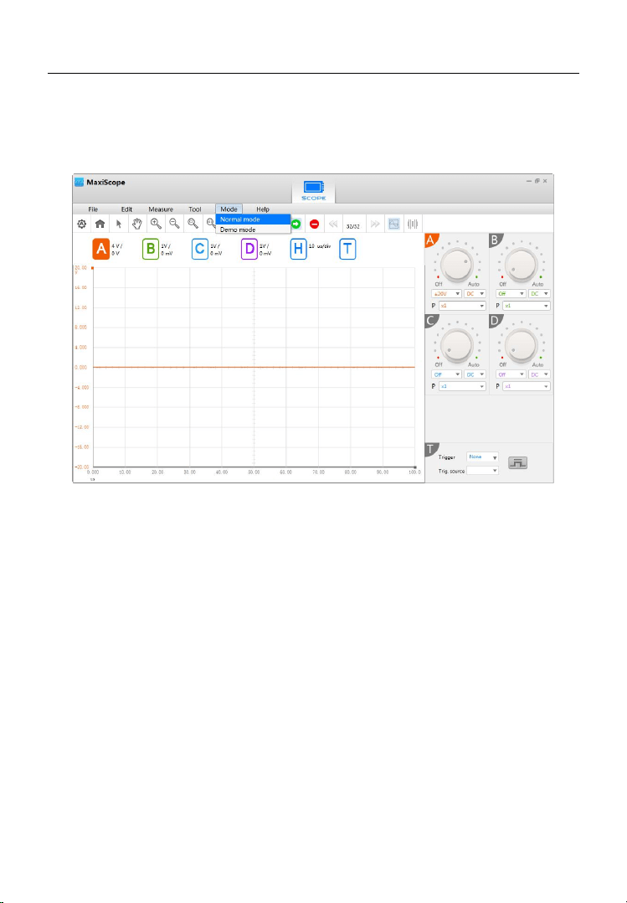Viewport: 627px width, 903px height.
Task: Go to the previous buffer with the rewind arrows
Action: (333, 224)
